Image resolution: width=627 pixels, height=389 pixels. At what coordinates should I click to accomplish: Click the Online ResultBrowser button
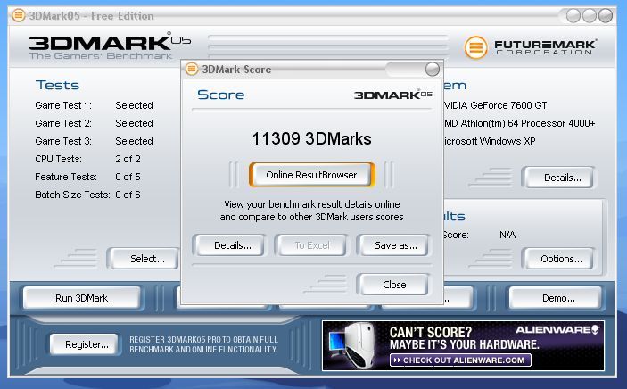pos(311,175)
